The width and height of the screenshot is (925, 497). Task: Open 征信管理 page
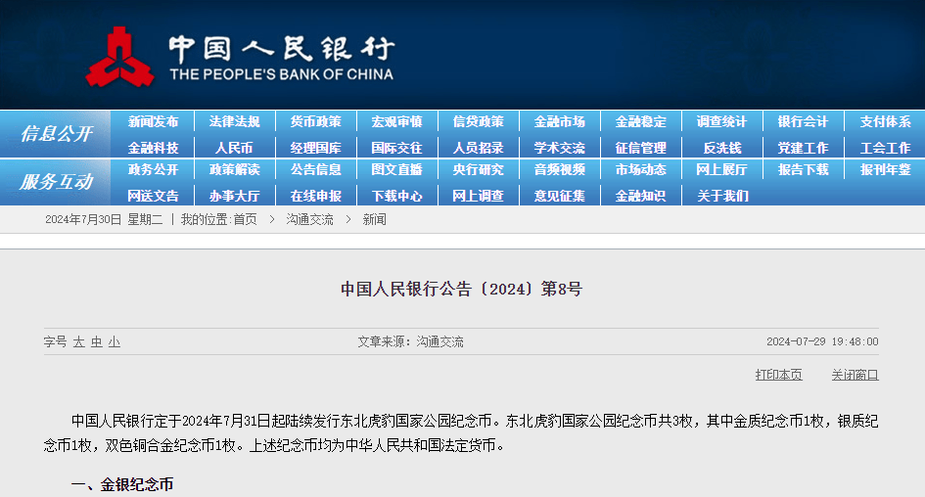point(641,148)
